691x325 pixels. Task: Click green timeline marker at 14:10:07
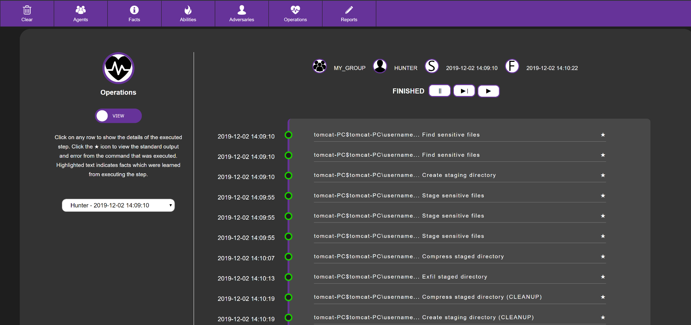click(x=288, y=257)
